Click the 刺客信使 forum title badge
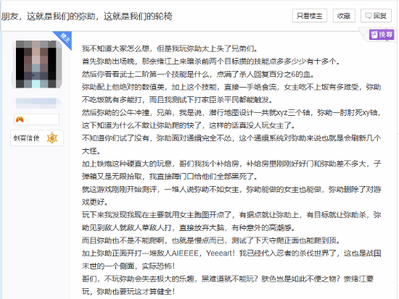The width and height of the screenshot is (399, 299). [x=37, y=138]
